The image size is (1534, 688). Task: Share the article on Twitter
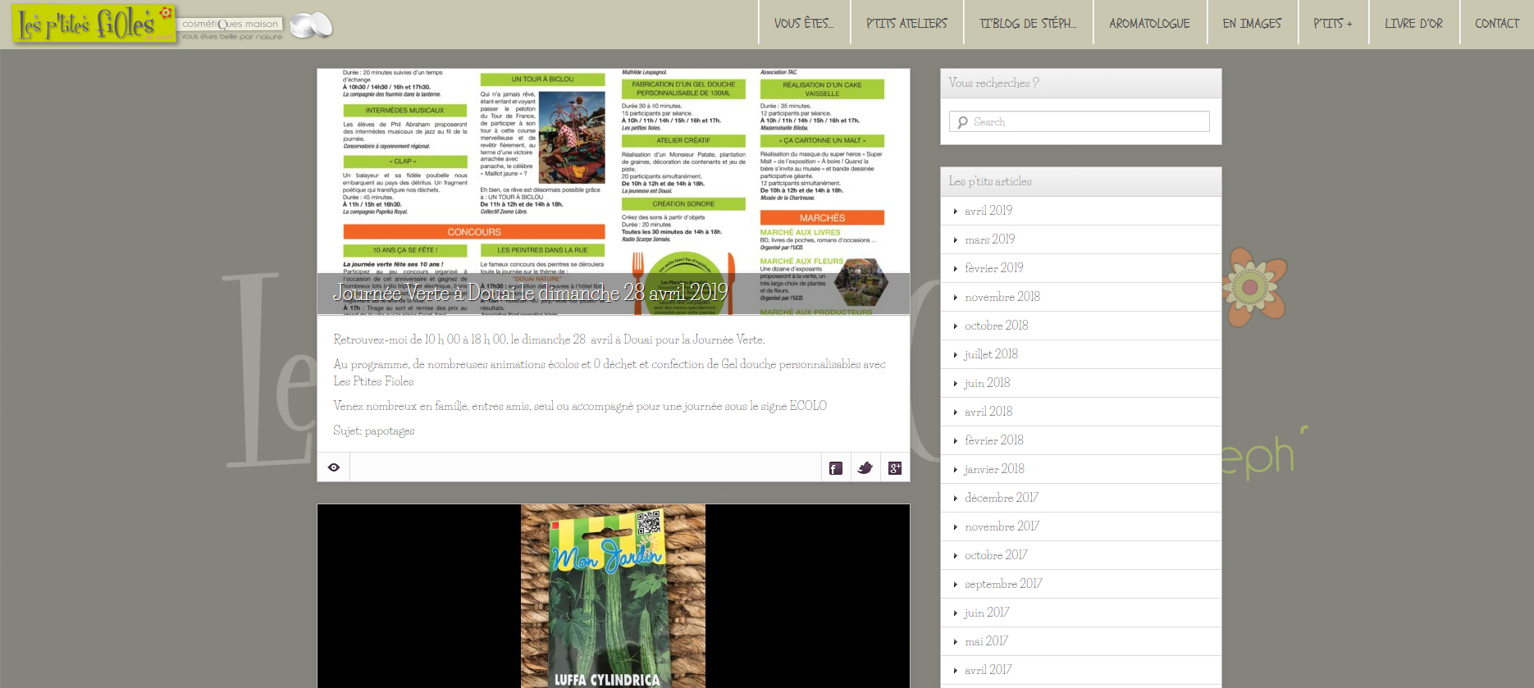click(865, 468)
